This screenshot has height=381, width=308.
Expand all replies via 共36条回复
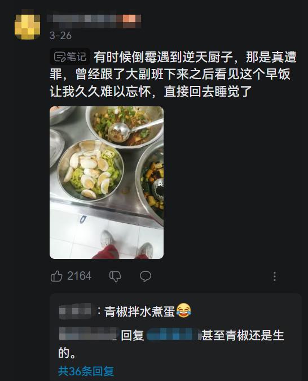click(x=86, y=371)
